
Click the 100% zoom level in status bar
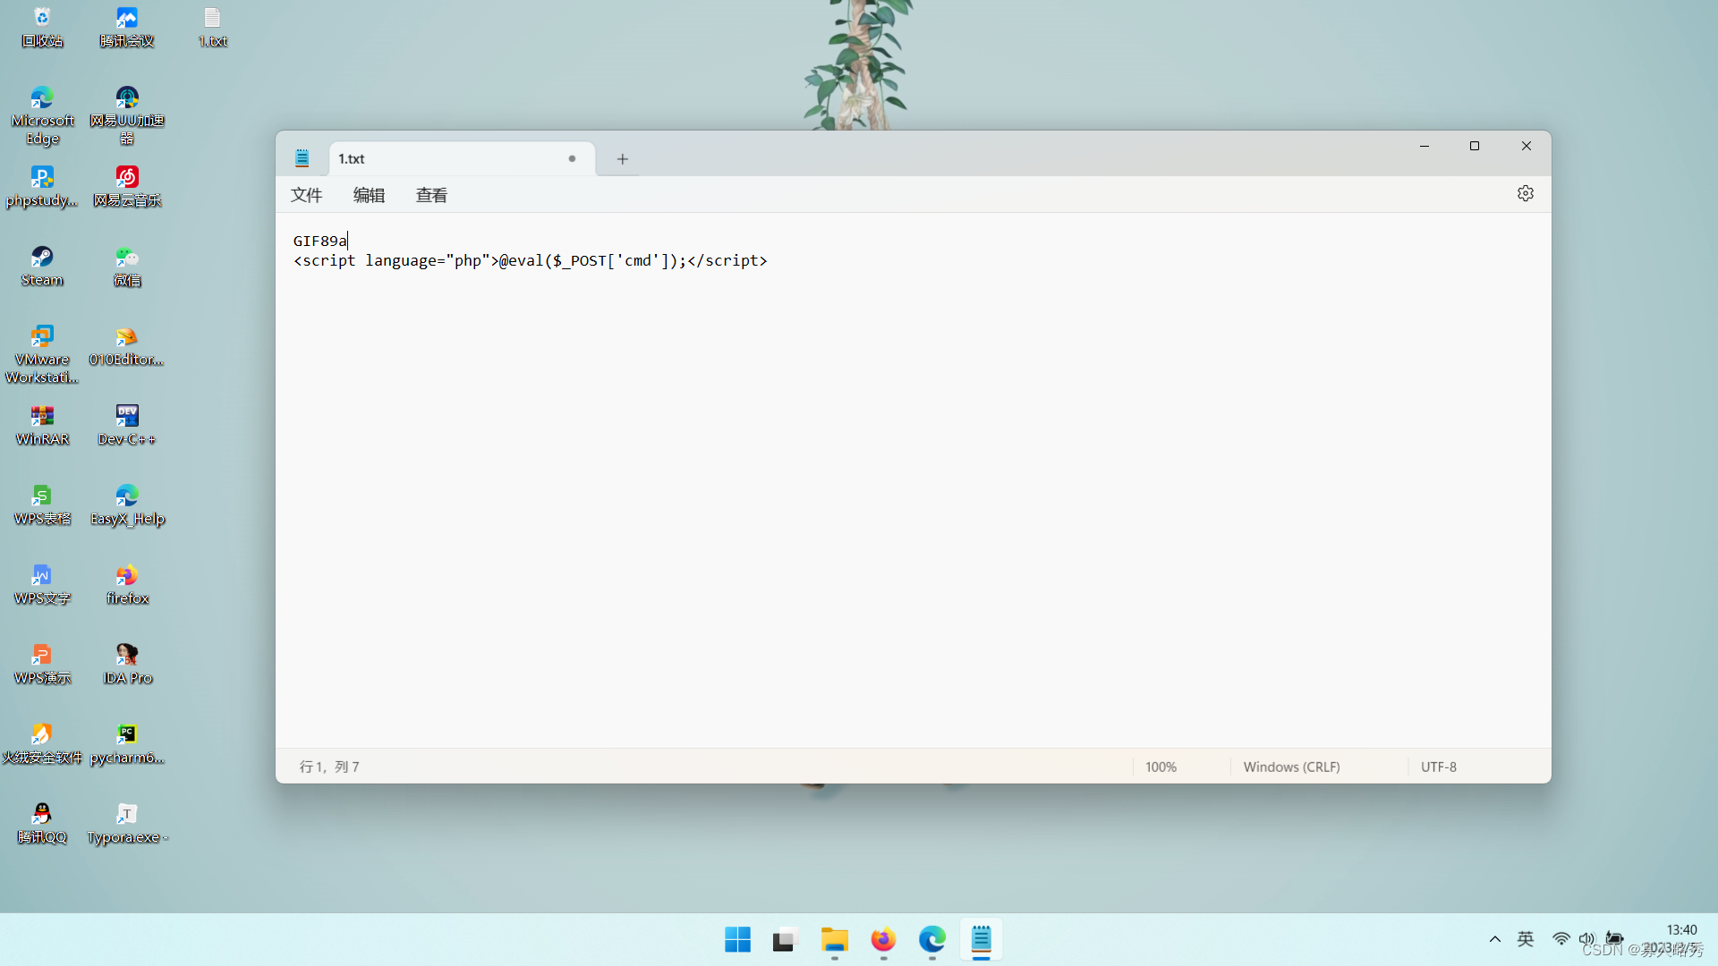(1161, 767)
